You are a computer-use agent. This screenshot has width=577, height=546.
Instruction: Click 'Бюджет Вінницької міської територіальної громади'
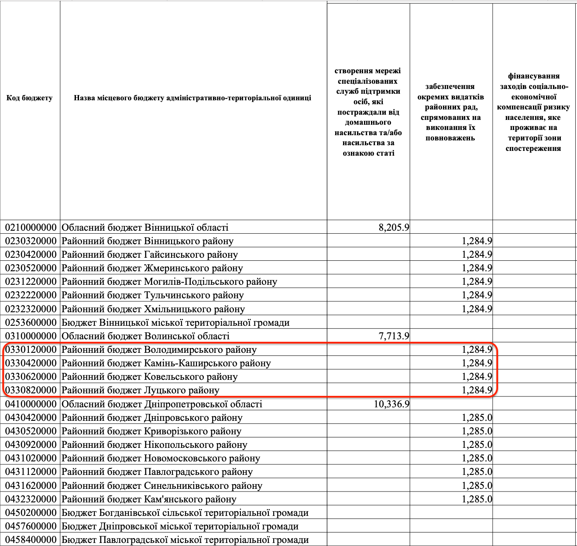tap(175, 323)
